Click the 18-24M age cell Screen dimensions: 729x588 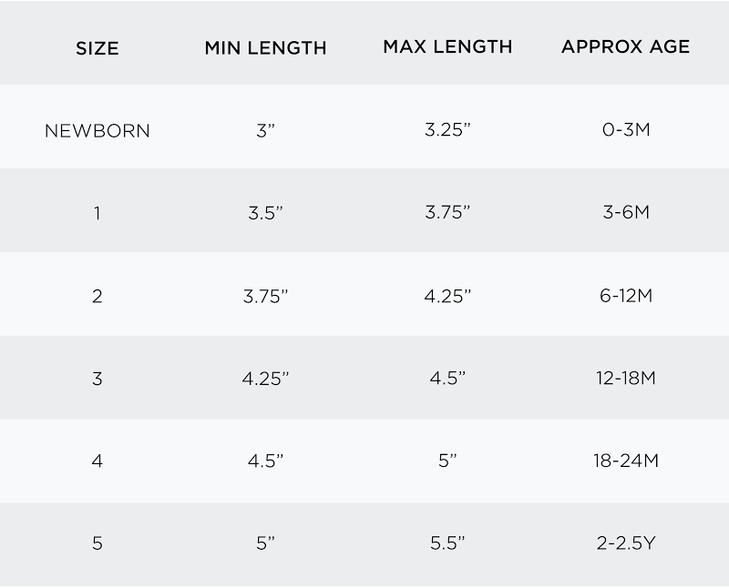[626, 461]
